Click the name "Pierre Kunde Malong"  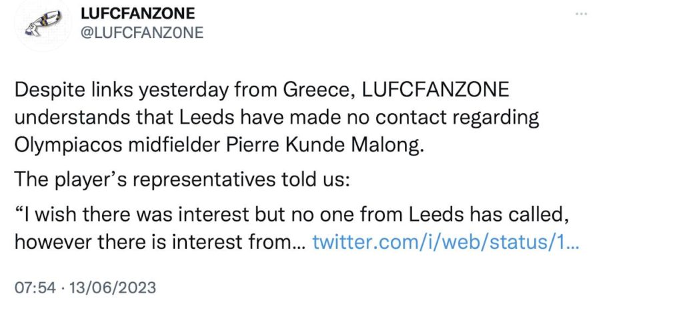(x=325, y=146)
